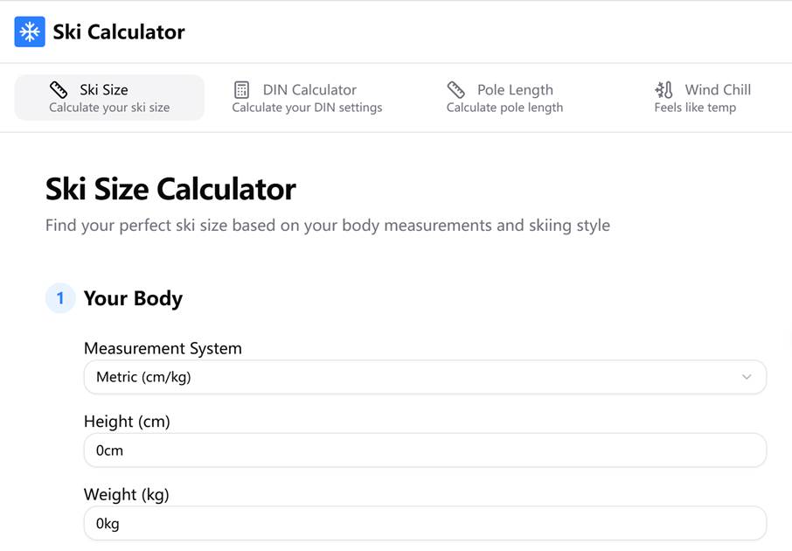This screenshot has height=551, width=792.
Task: Click the Your Body section heading
Action: point(133,299)
